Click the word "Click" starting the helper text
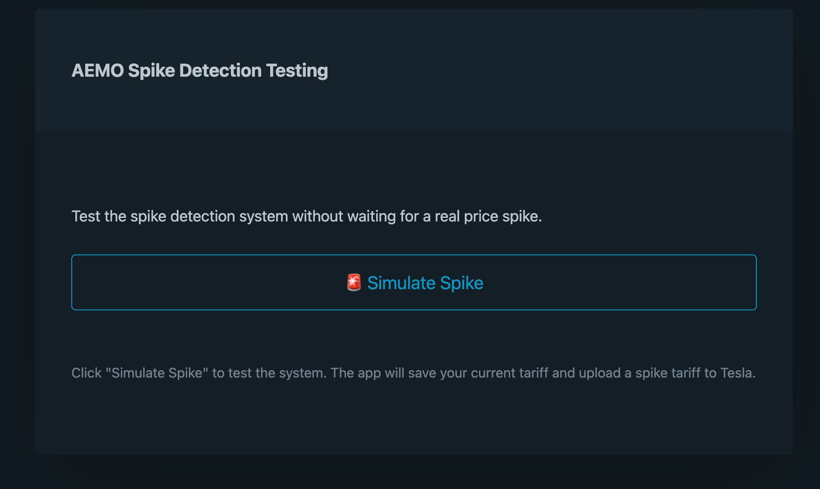This screenshot has height=489, width=820. click(x=87, y=373)
